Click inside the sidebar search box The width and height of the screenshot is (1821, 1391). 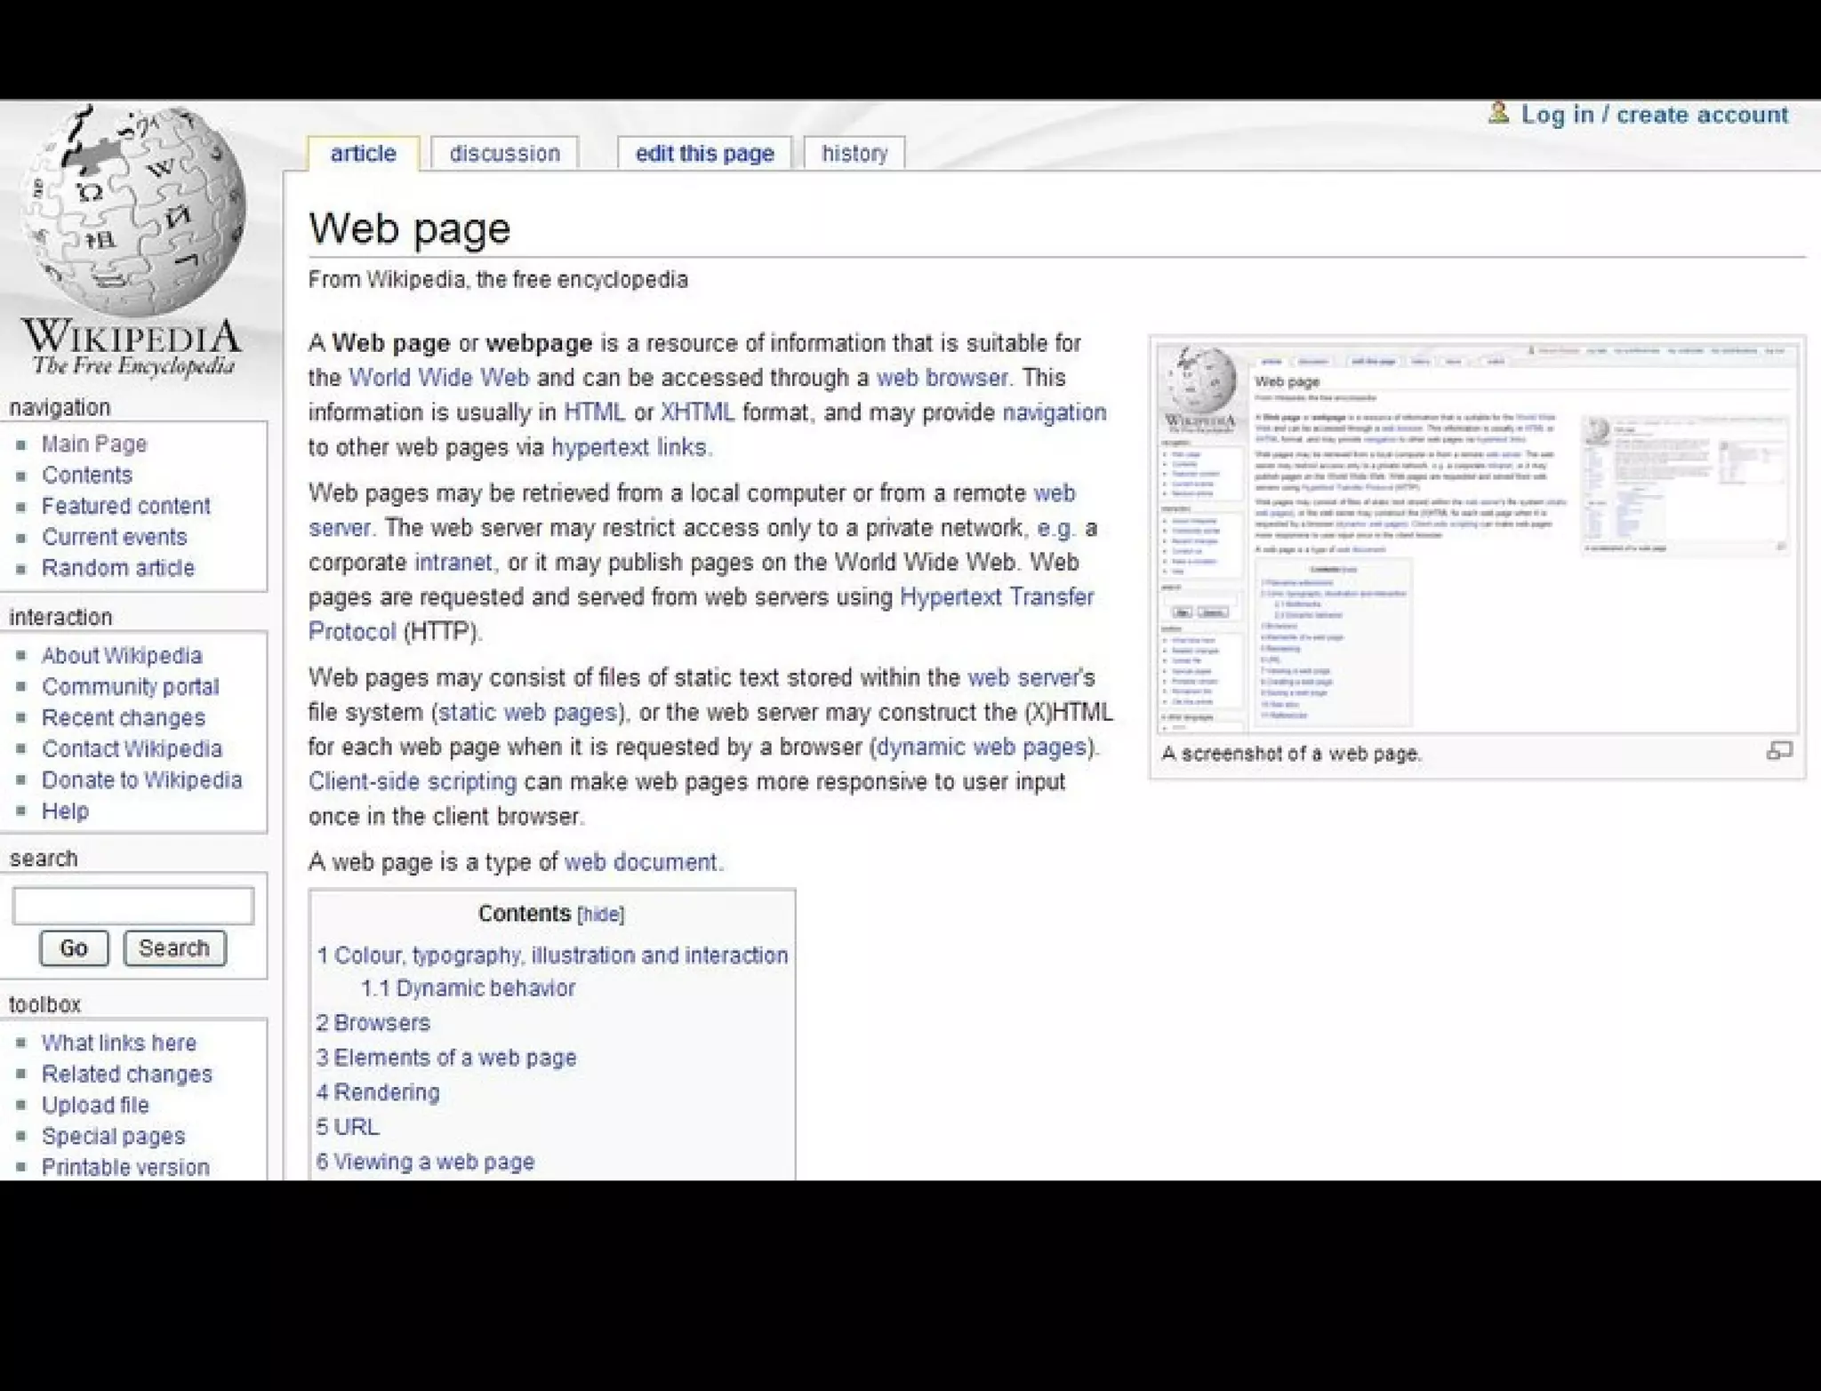point(132,906)
